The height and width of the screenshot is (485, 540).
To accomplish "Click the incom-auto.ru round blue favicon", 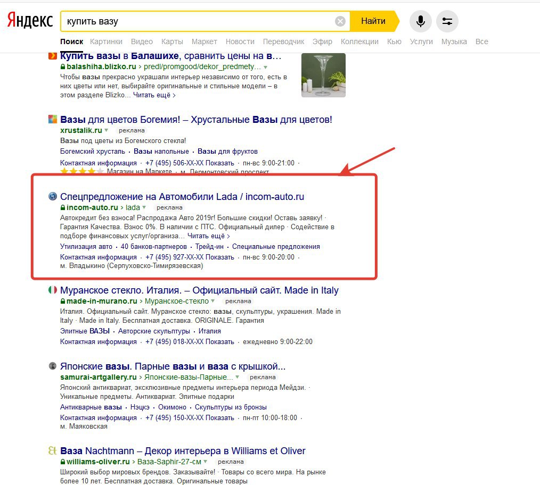I will [x=52, y=196].
